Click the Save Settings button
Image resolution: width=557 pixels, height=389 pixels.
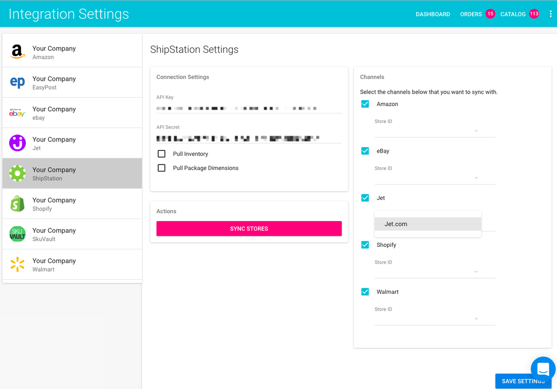tap(523, 381)
